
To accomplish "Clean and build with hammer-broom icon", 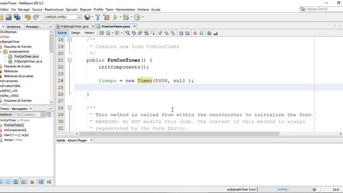I will pos(106,17).
